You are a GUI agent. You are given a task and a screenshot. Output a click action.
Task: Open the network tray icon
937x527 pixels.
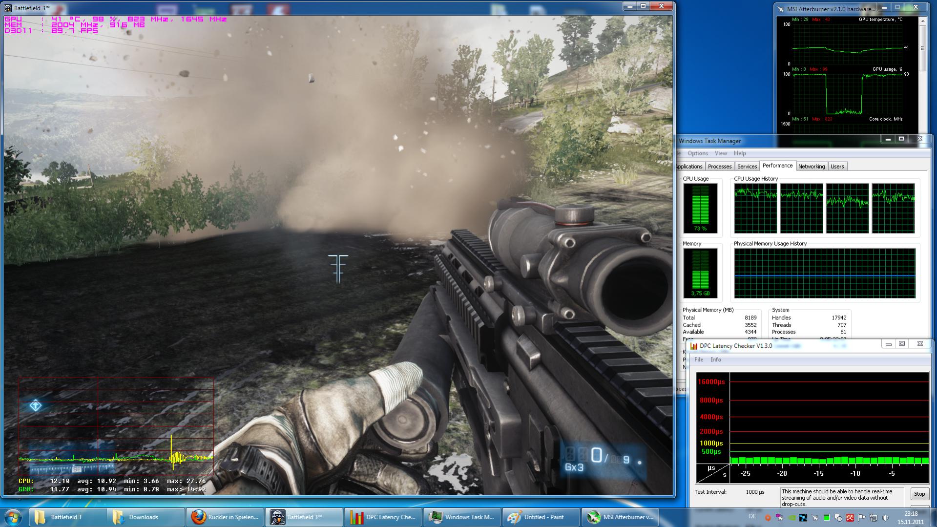[874, 518]
